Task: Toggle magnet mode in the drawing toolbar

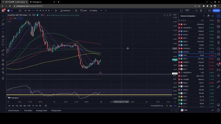Action: pos(3,60)
